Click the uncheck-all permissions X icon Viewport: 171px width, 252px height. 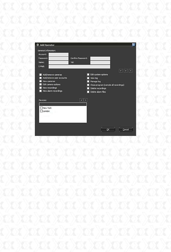point(131,71)
